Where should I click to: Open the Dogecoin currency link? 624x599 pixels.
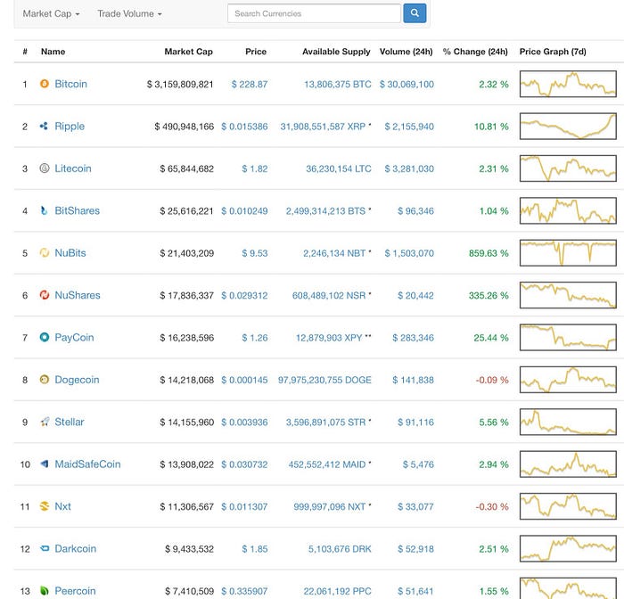click(77, 380)
